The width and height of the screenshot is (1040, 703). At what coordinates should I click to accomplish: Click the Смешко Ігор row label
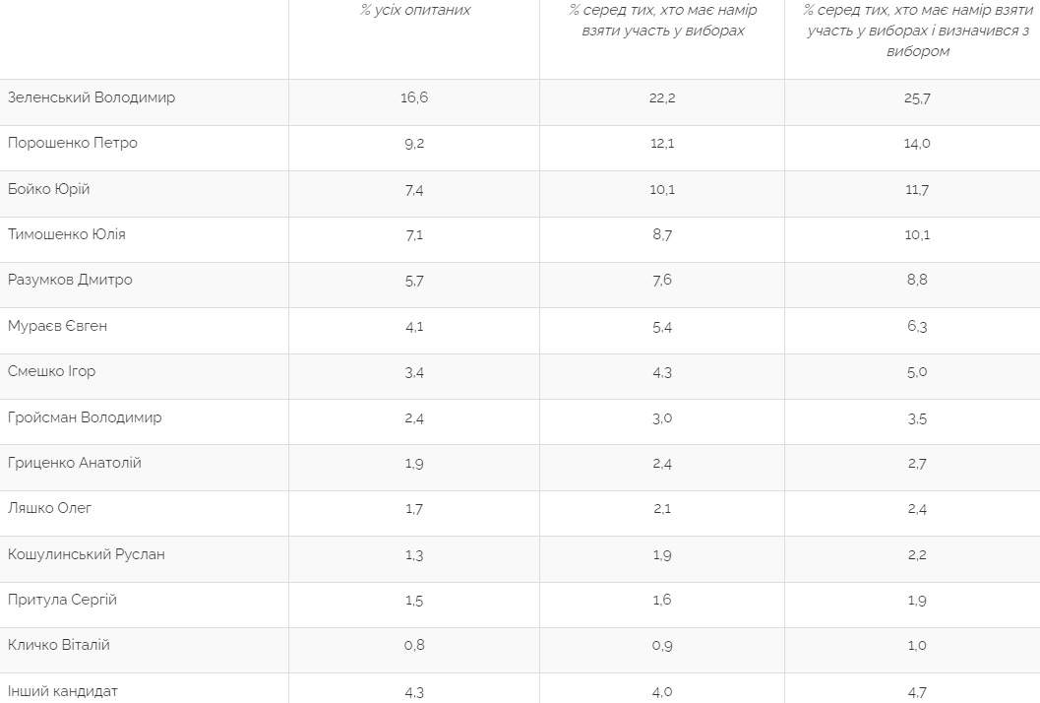point(52,371)
